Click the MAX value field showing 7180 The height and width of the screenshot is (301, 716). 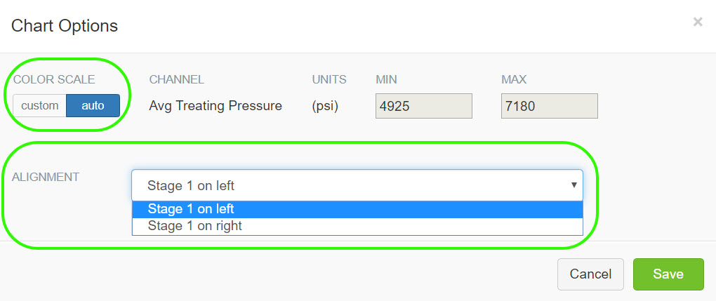click(549, 106)
